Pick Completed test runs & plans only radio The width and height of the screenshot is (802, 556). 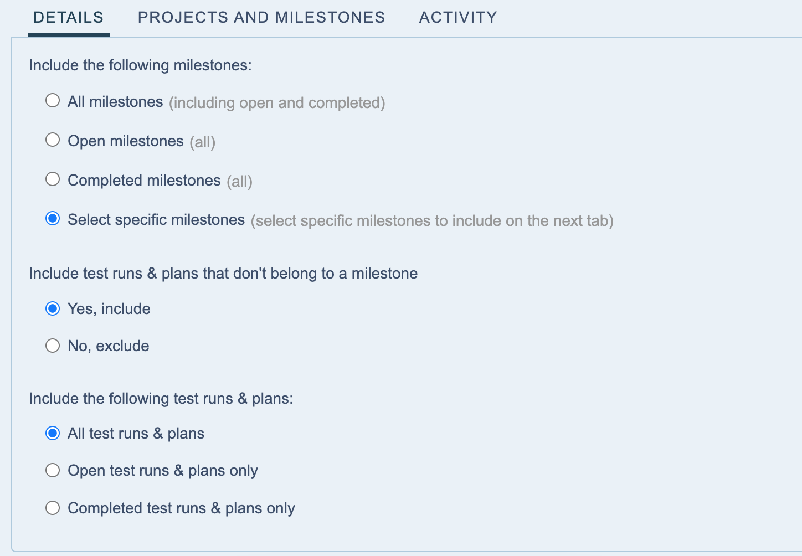[53, 508]
